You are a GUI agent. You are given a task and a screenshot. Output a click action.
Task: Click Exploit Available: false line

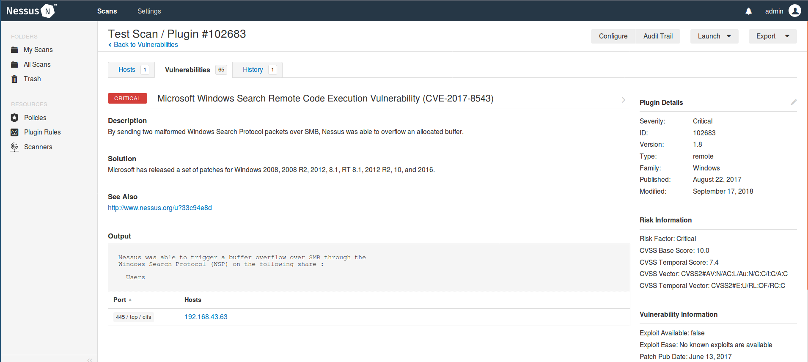[672, 333]
